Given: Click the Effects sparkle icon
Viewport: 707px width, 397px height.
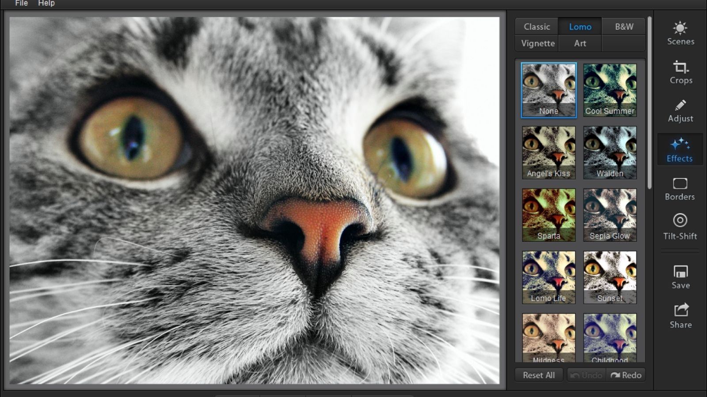Looking at the screenshot, I should pos(680,145).
